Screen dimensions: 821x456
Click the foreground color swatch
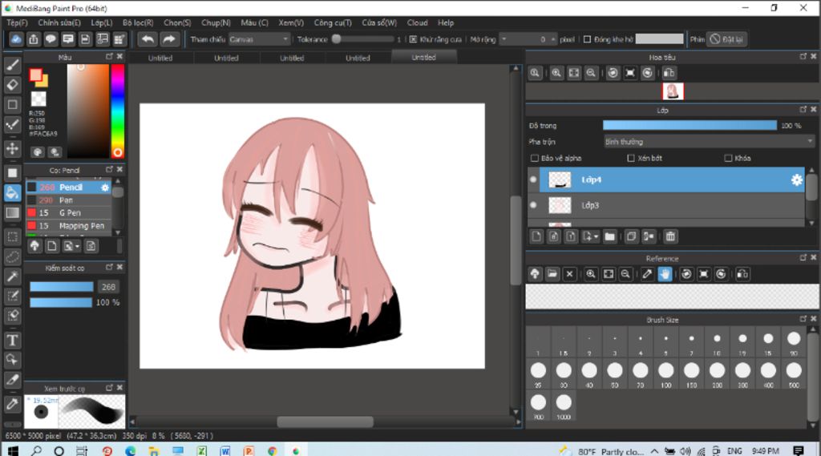35,75
